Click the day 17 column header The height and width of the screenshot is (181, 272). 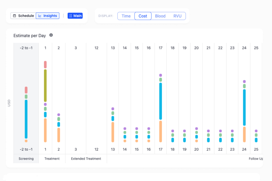(x=161, y=48)
